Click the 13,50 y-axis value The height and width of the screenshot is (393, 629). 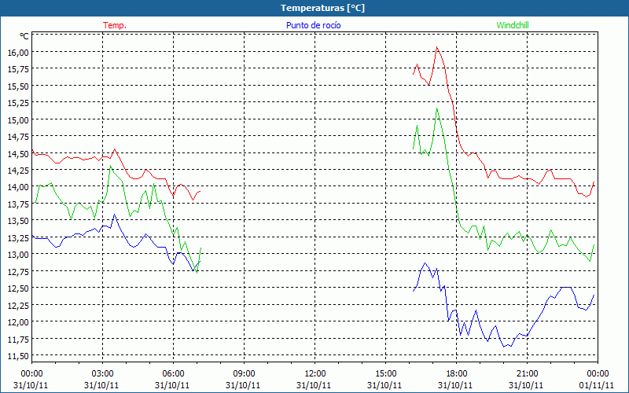(18, 221)
